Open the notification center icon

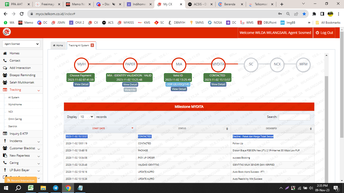(336, 188)
